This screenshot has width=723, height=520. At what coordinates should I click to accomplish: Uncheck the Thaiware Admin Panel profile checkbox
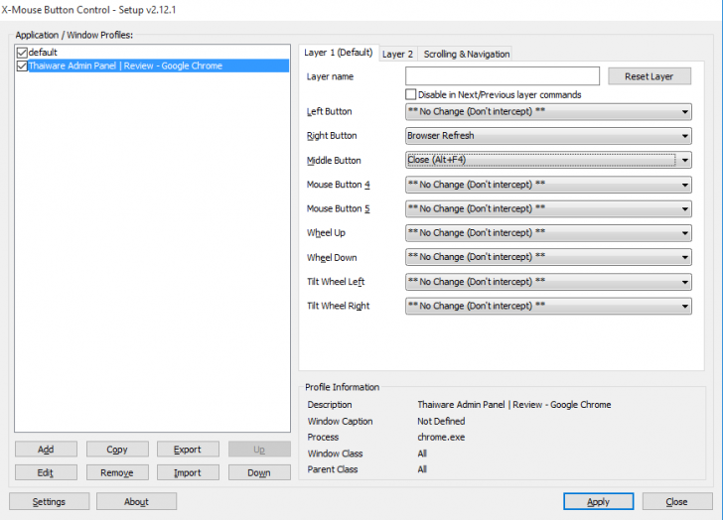(x=22, y=65)
